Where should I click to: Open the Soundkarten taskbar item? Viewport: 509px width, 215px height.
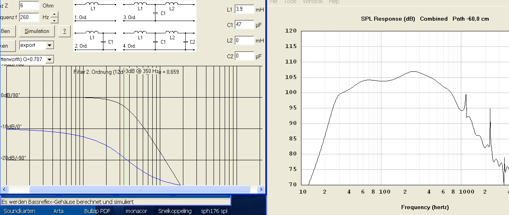tap(19, 211)
